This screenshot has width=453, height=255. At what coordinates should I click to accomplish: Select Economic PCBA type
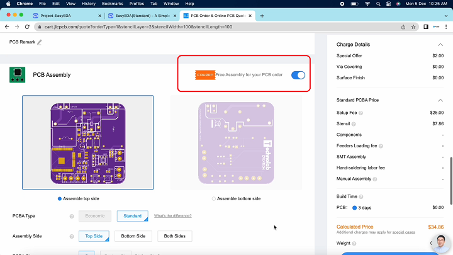click(x=95, y=216)
